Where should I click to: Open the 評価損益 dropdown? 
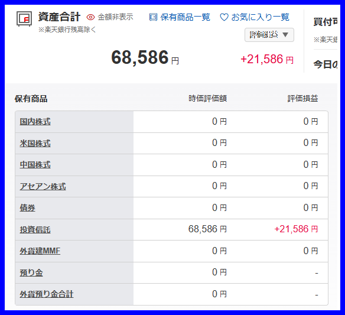click(269, 35)
